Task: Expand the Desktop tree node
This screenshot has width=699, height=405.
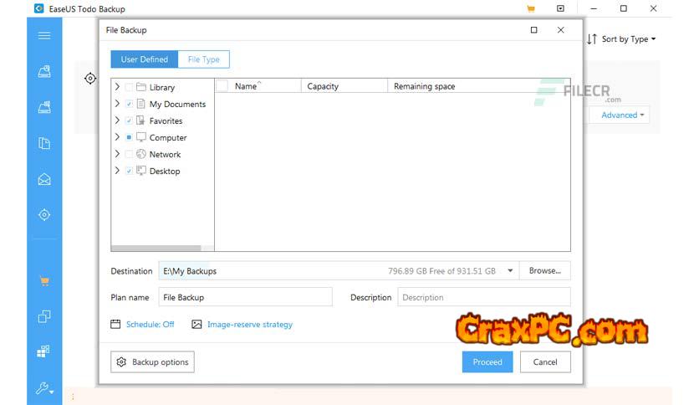Action: (x=117, y=171)
